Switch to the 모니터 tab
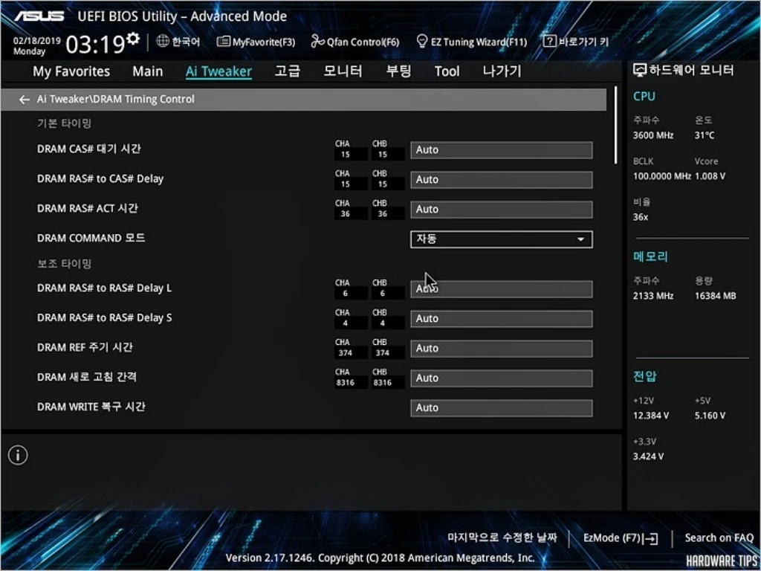This screenshot has height=571, width=761. [x=343, y=71]
